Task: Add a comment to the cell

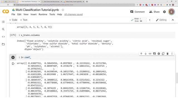Action: tap(154, 54)
